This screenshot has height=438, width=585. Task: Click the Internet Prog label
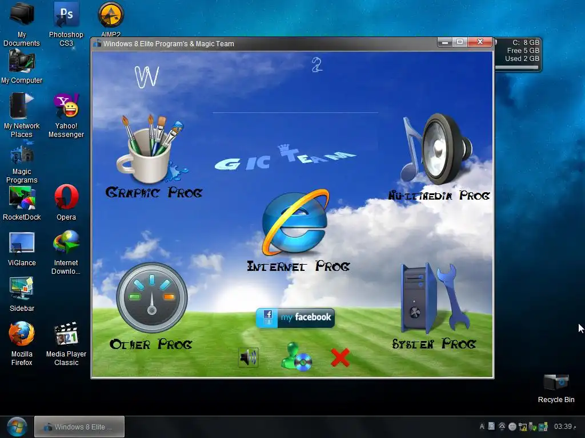point(298,266)
